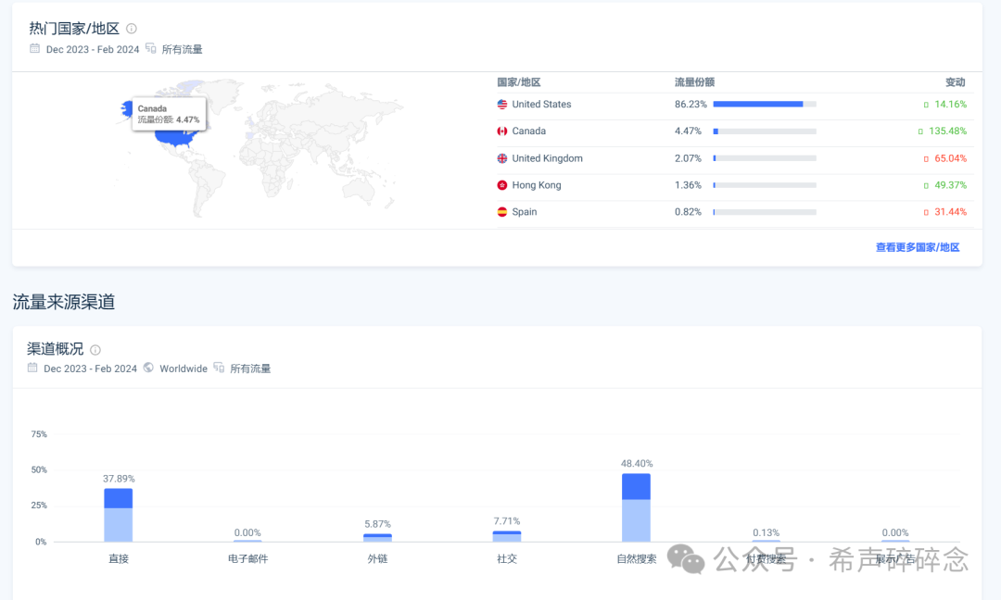Screen dimensions: 1001x600
Task: Click the 直接 traffic bar in chart
Action: pos(119,515)
